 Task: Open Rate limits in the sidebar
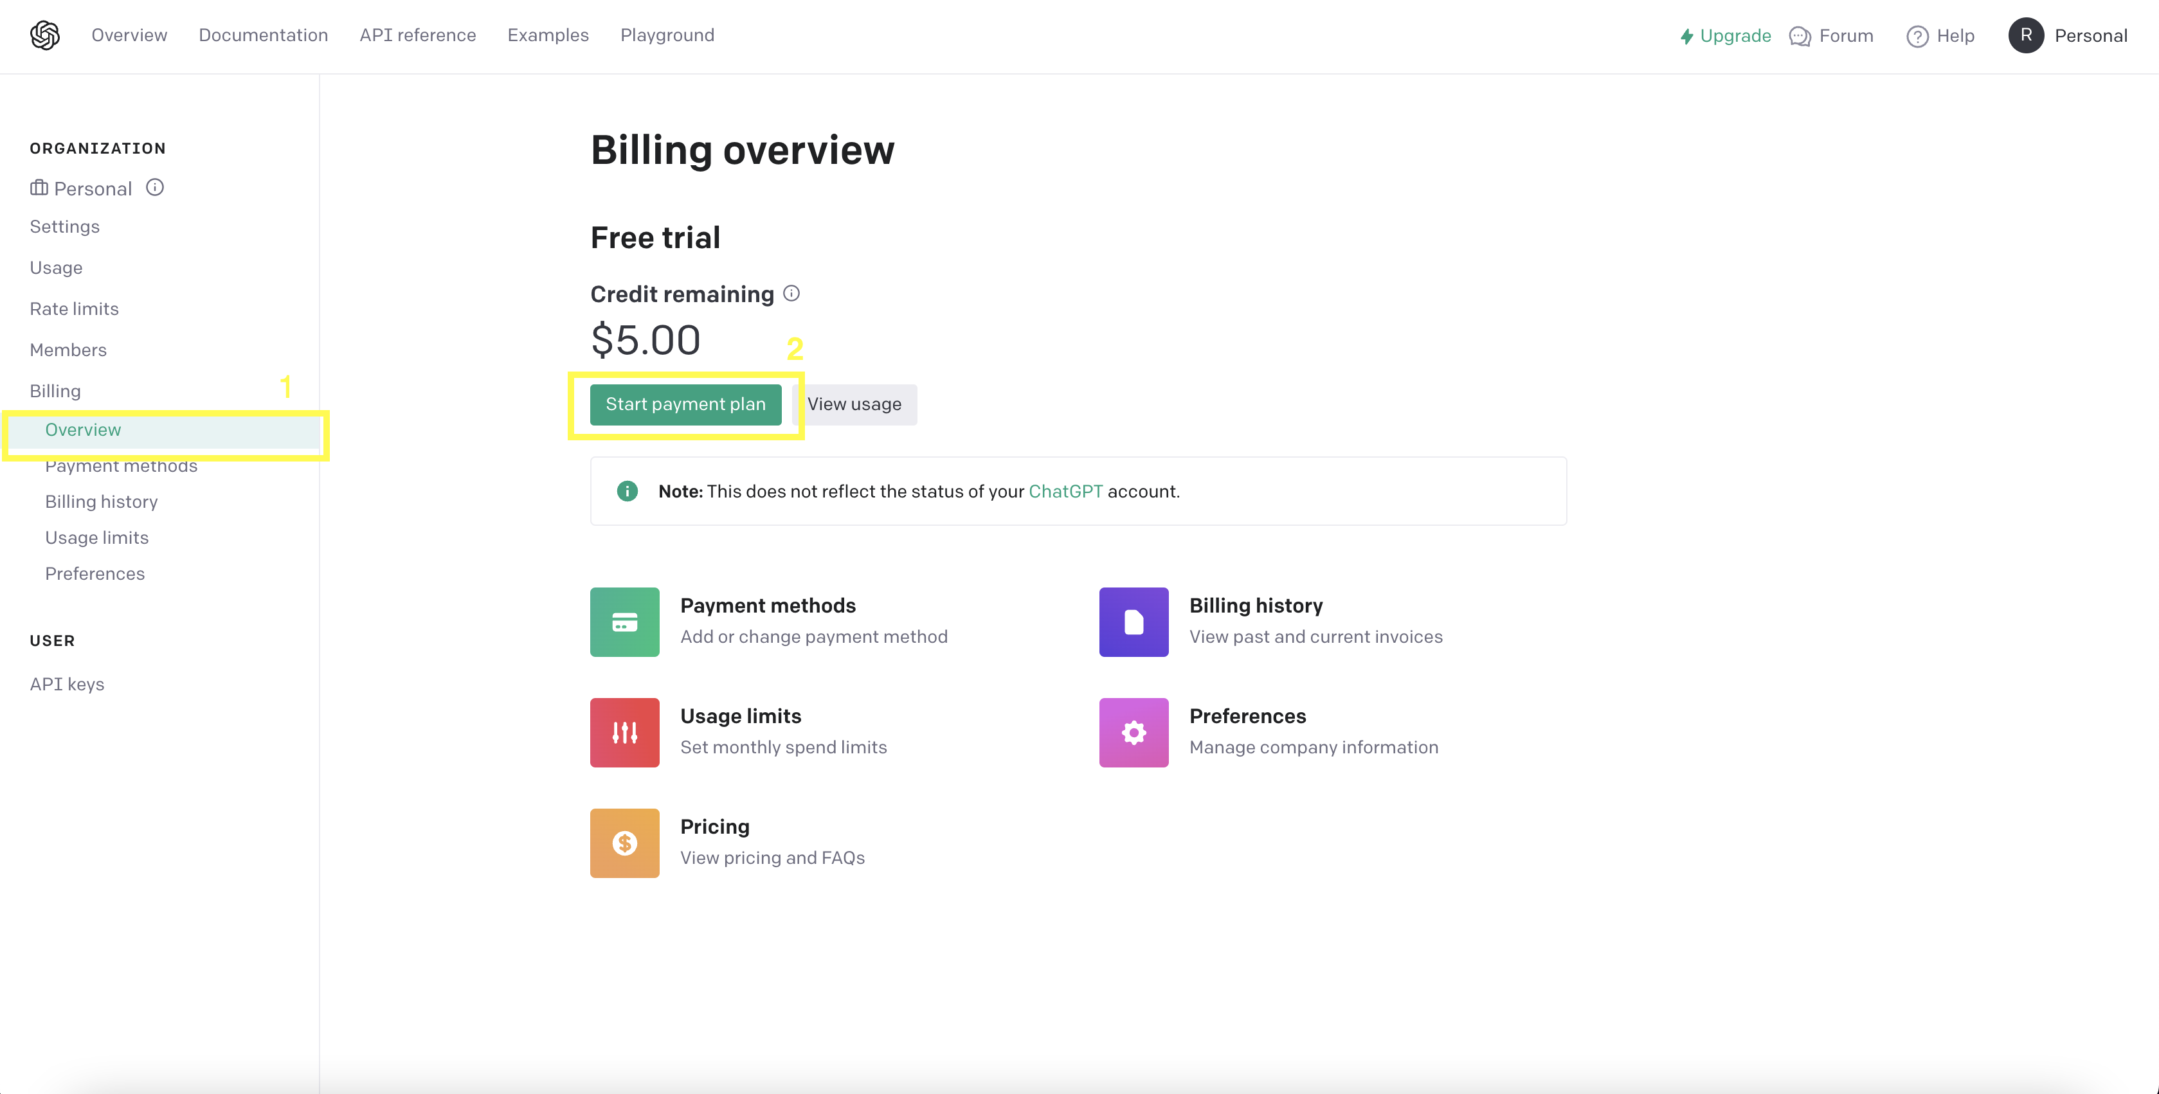74,309
